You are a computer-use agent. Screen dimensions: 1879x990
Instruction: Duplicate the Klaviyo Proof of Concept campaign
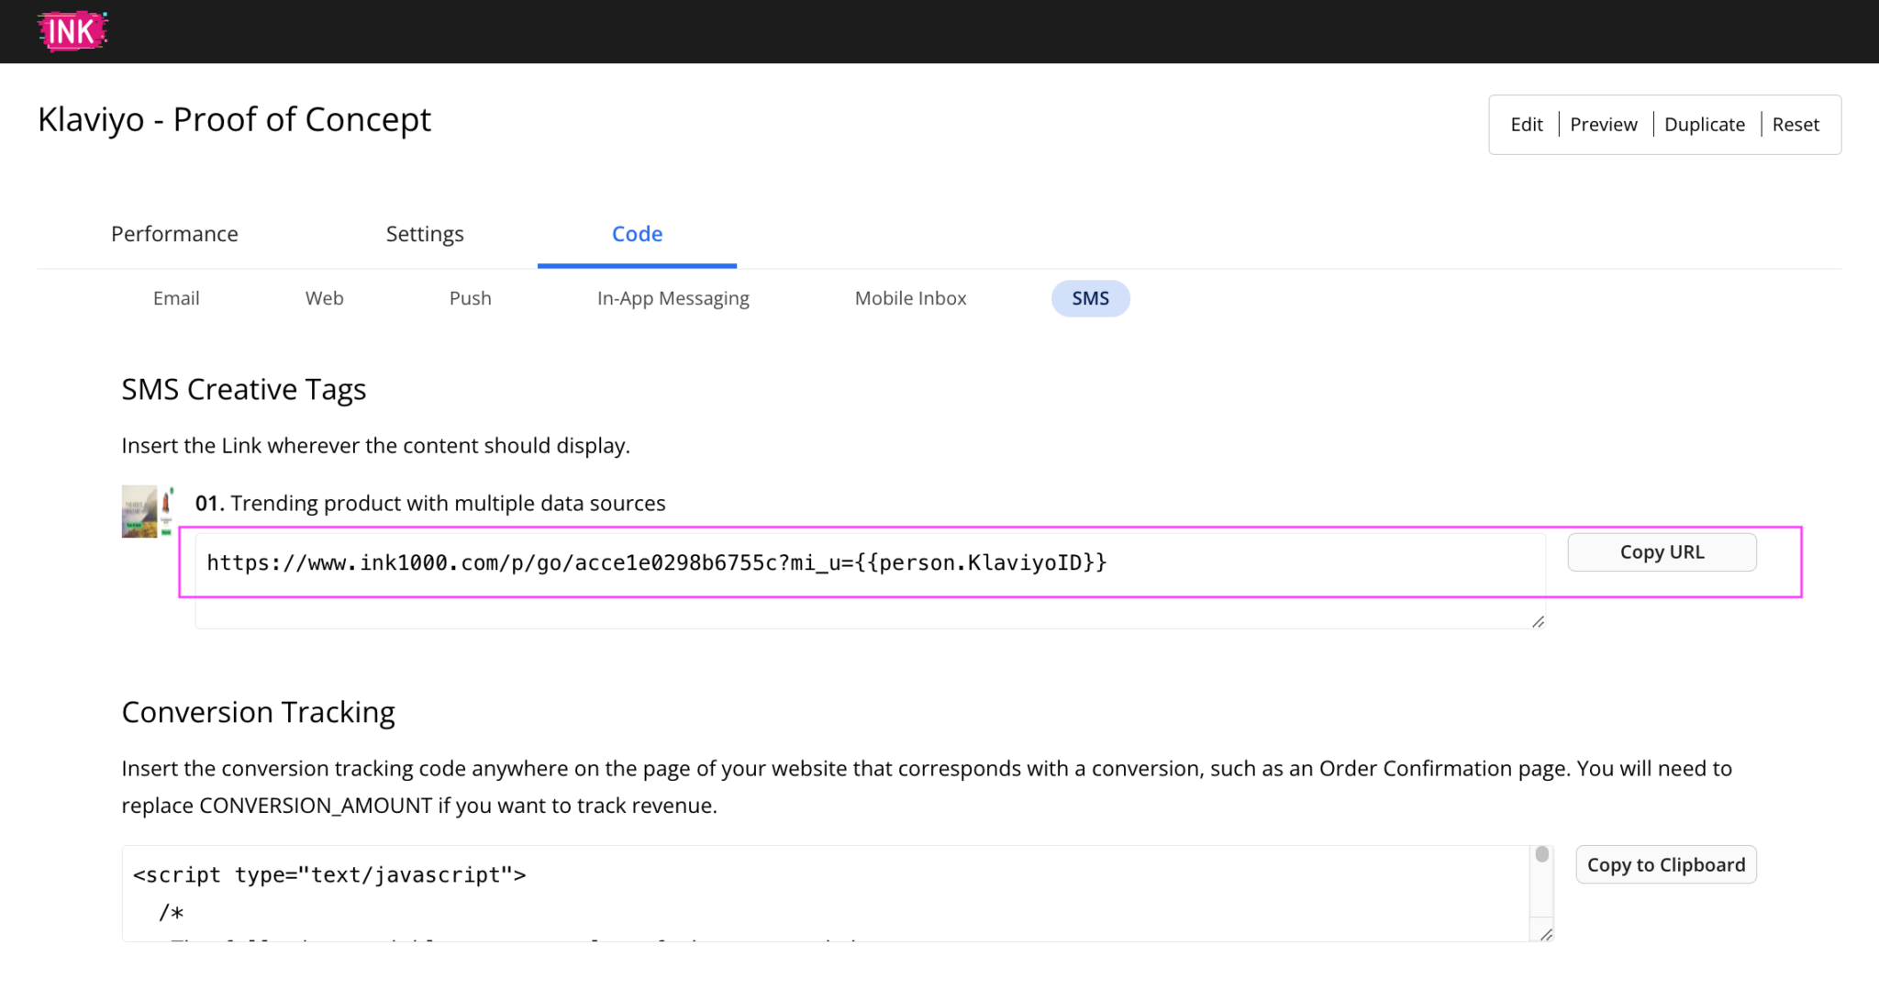1705,124
